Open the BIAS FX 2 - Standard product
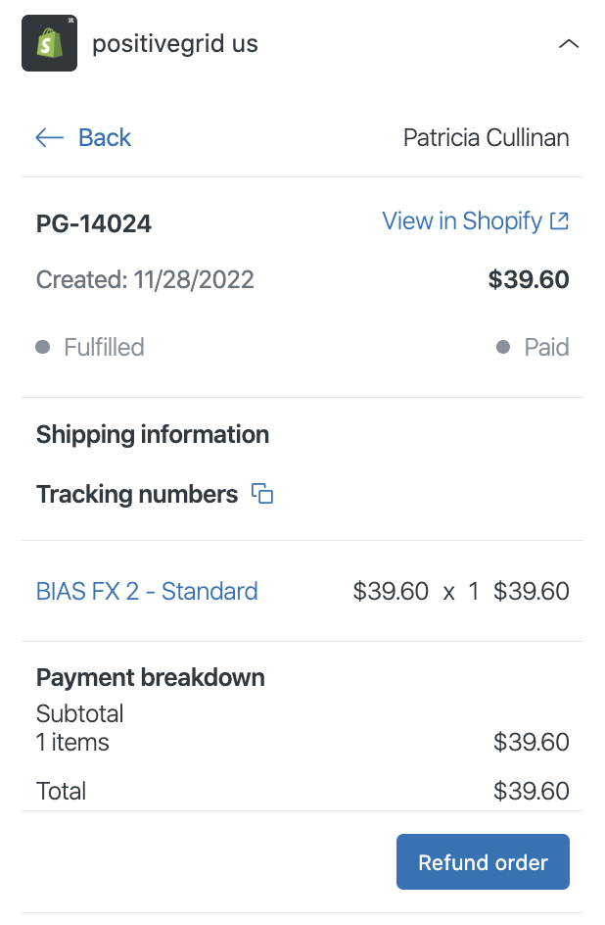 click(x=147, y=591)
